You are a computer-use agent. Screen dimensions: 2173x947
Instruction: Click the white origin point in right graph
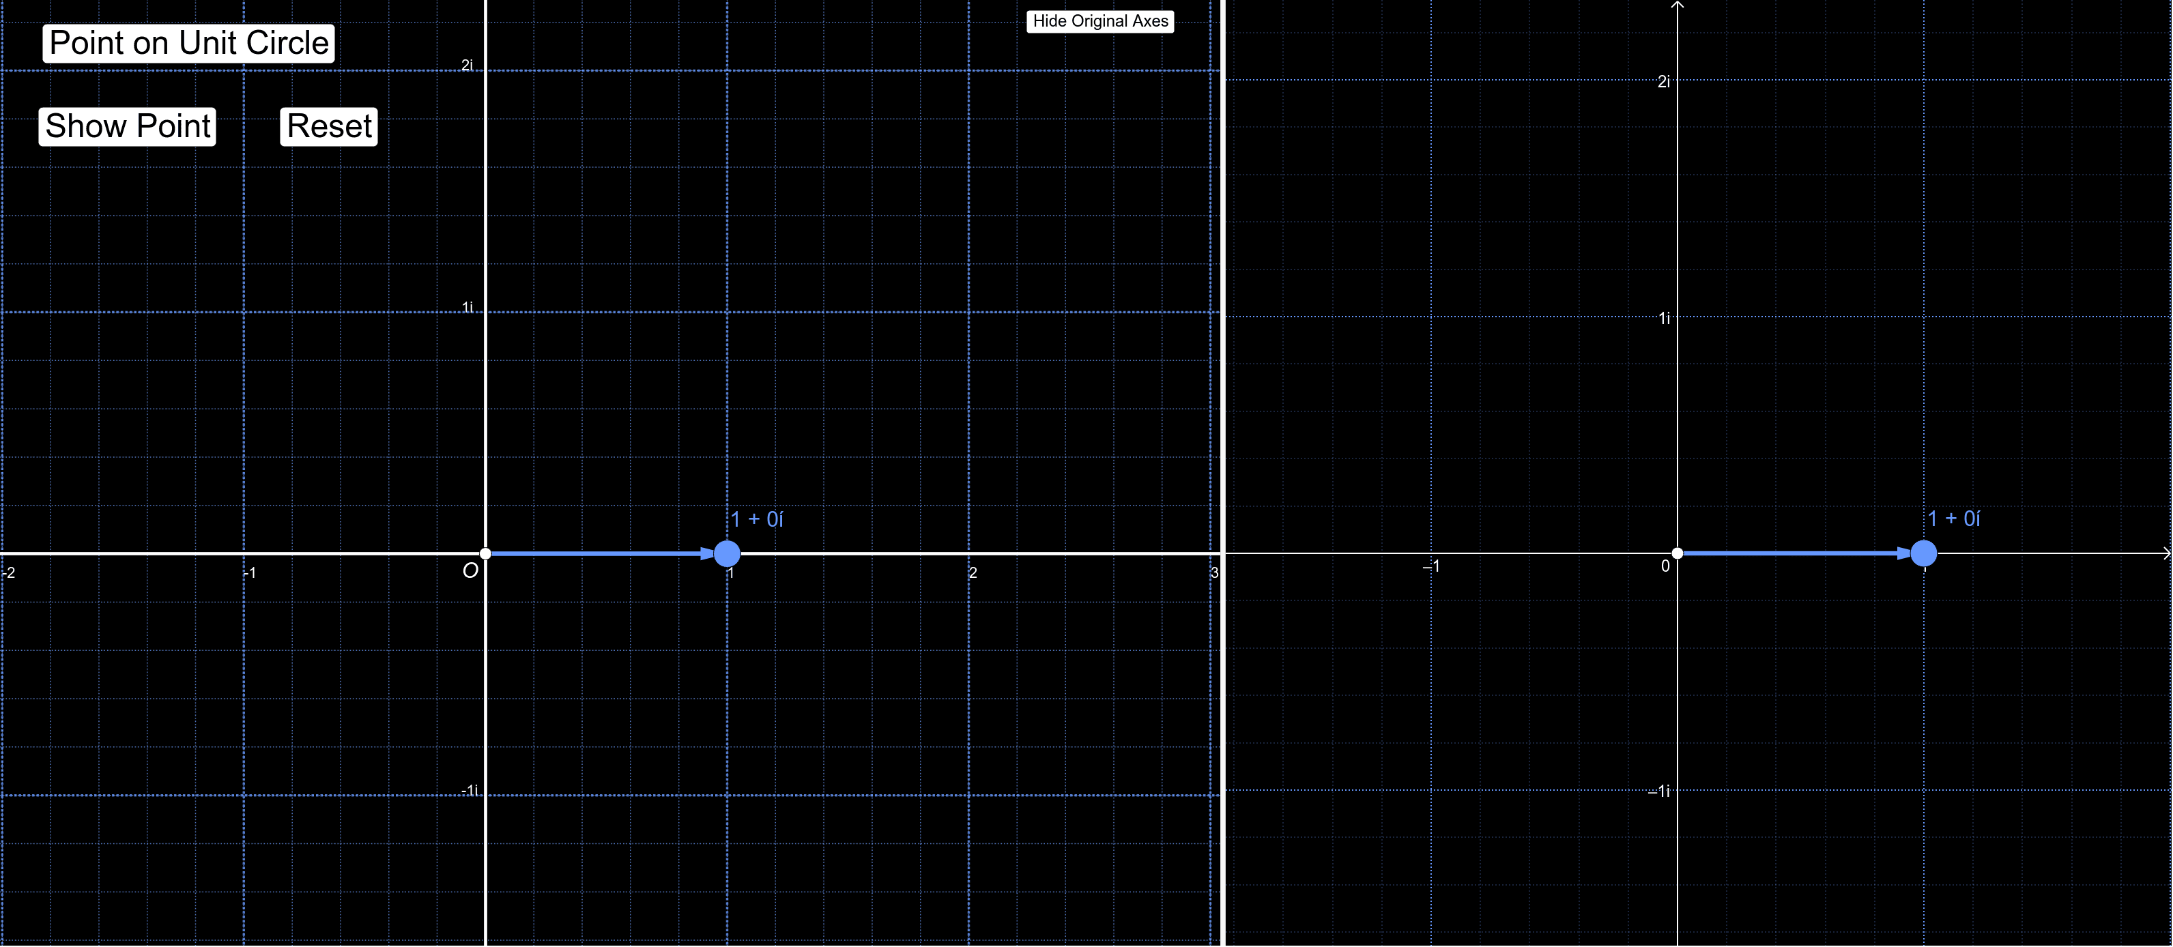point(1677,554)
